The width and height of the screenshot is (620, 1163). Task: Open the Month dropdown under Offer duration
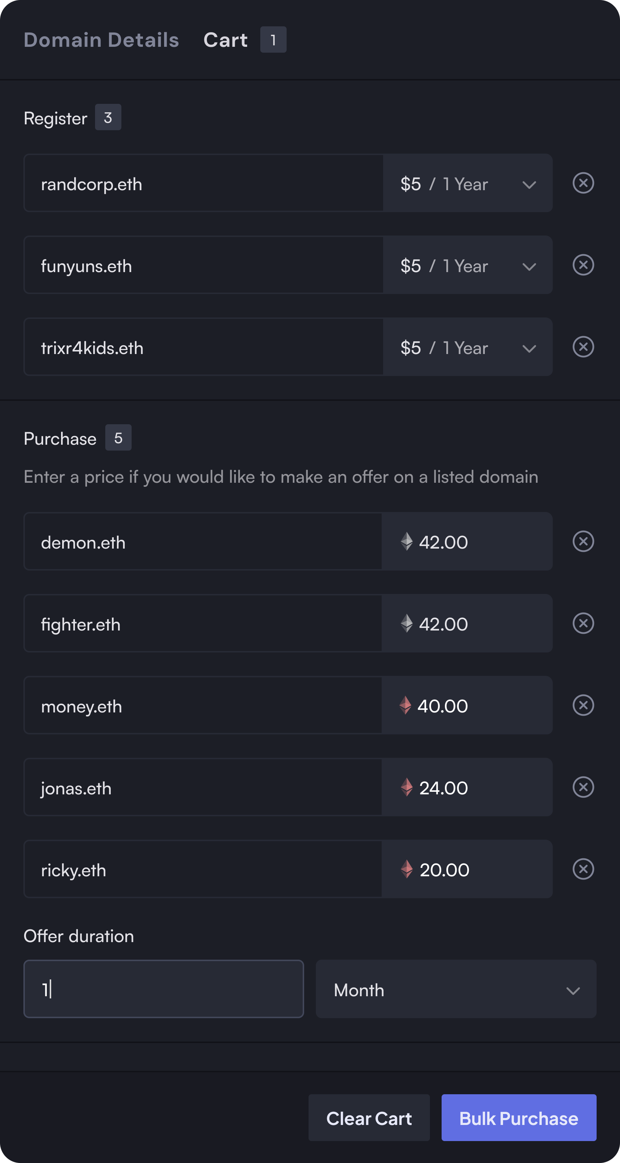(457, 990)
